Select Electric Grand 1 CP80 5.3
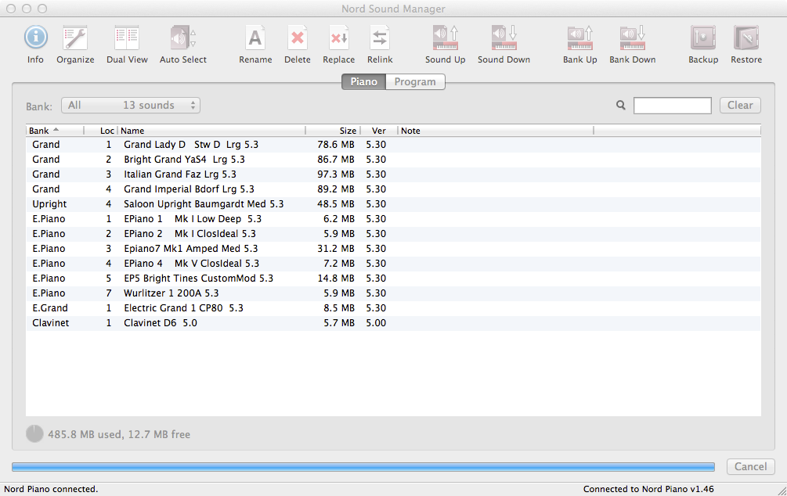Viewport: 787px width, 496px height. 393,308
